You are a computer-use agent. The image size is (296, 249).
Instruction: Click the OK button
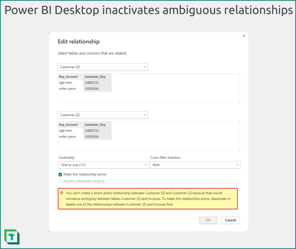click(x=208, y=220)
